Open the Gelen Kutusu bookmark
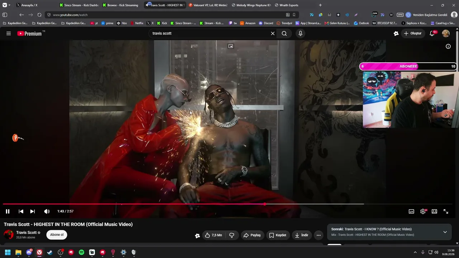The height and width of the screenshot is (258, 459). point(337,23)
